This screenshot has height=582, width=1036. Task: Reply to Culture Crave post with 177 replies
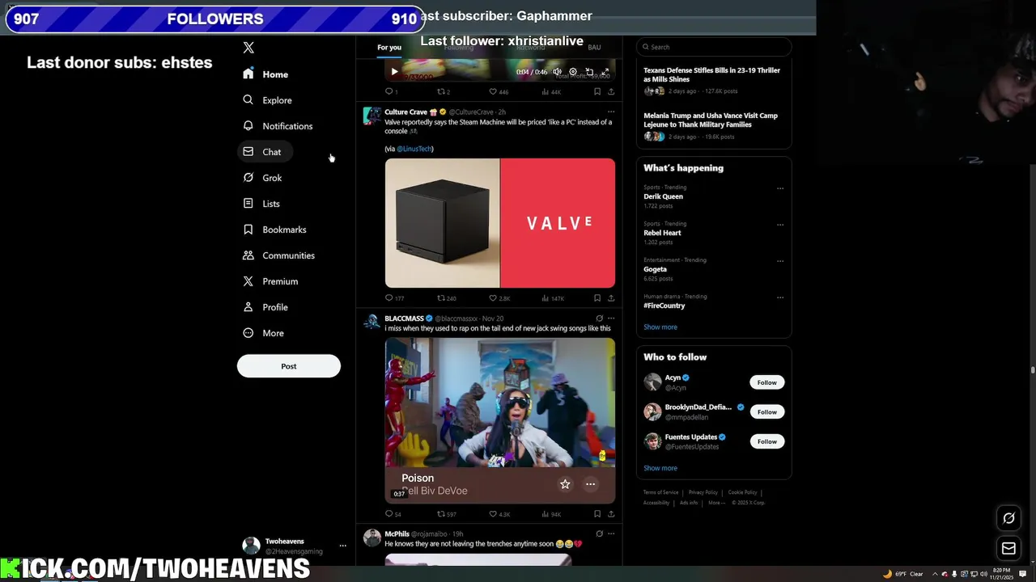394,298
